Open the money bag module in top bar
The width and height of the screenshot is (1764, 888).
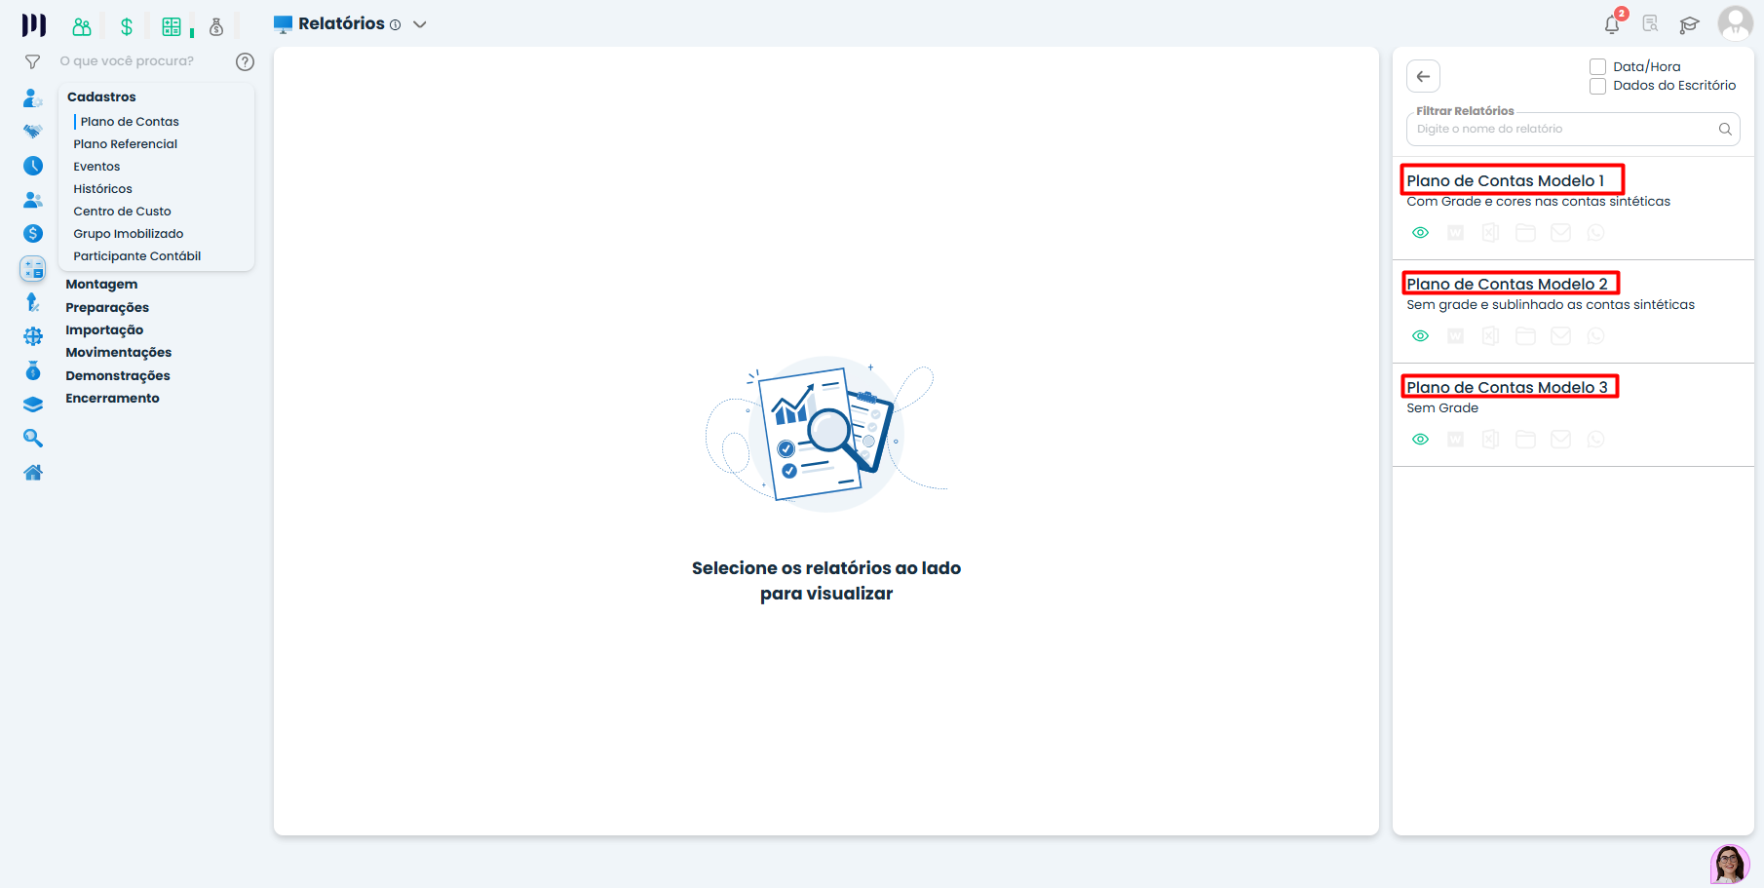(216, 27)
